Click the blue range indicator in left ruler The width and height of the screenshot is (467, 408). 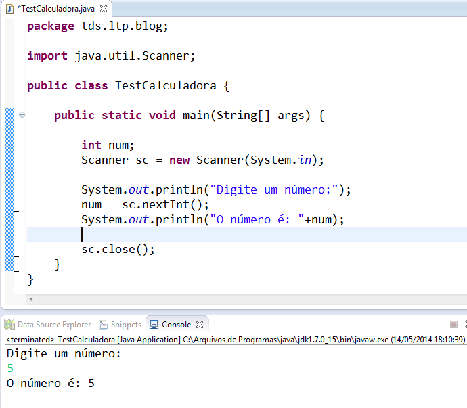tap(9, 189)
